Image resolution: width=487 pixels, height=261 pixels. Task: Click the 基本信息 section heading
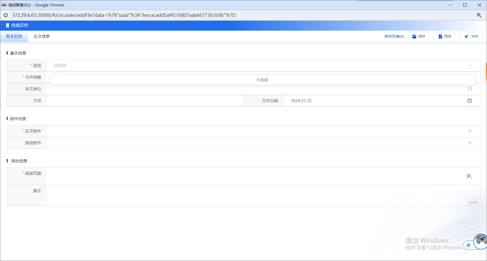click(18, 53)
